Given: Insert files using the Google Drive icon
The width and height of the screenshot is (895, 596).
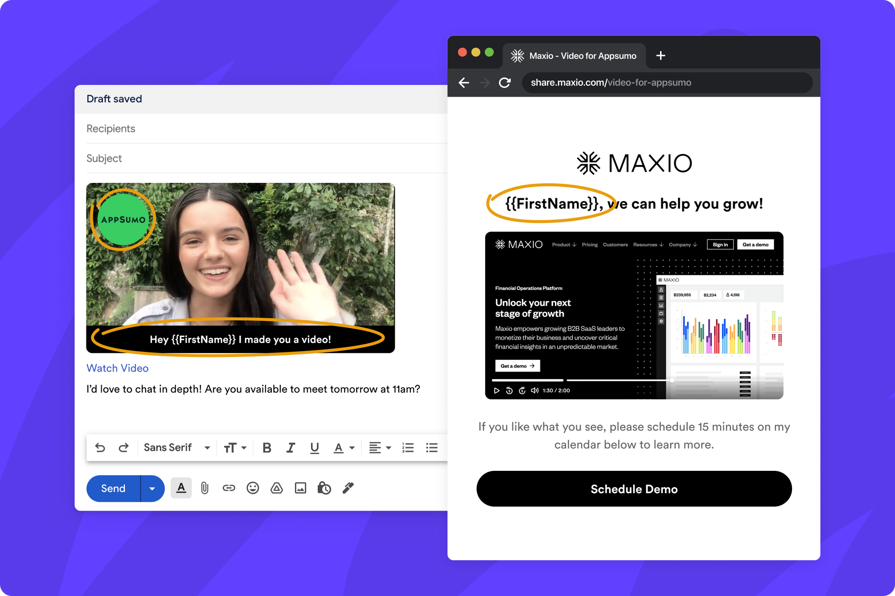Looking at the screenshot, I should tap(277, 488).
